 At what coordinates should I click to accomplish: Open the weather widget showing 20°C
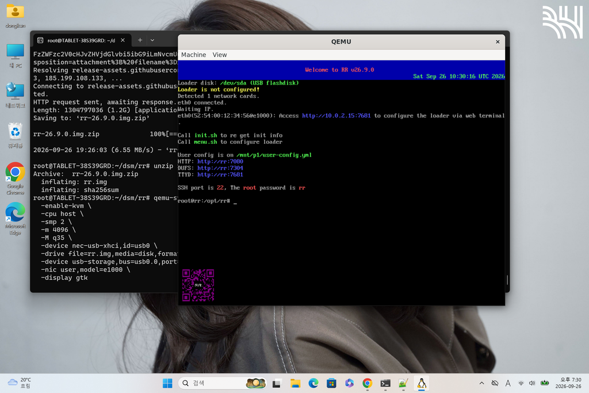tap(20, 383)
